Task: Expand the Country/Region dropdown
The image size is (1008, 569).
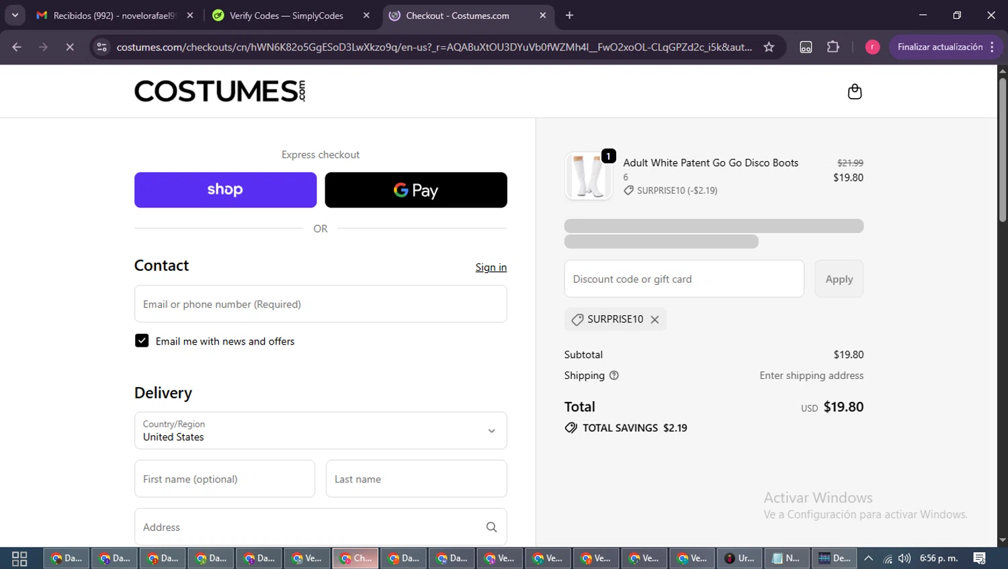Action: 321,431
